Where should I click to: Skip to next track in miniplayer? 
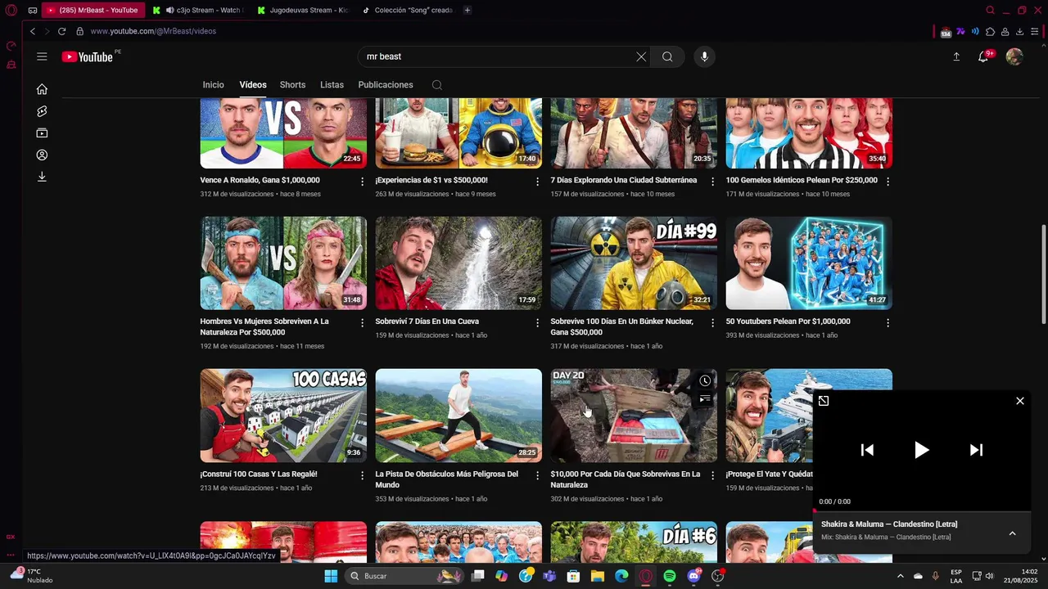coord(976,450)
